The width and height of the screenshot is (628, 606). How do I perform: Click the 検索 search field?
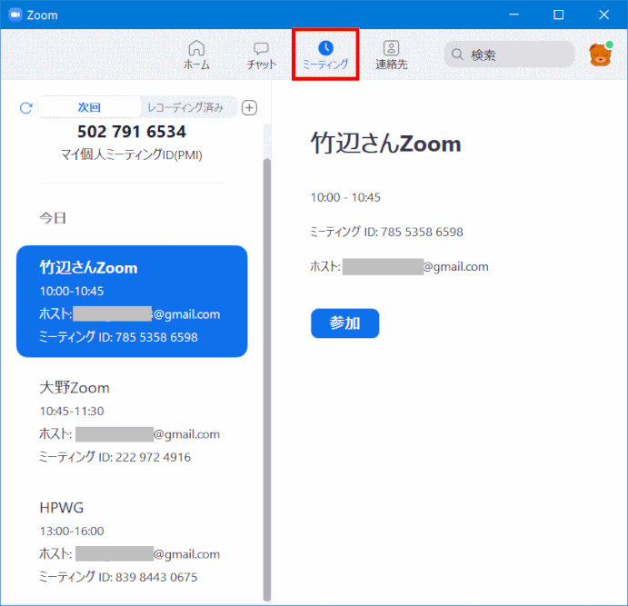pyautogui.click(x=509, y=55)
